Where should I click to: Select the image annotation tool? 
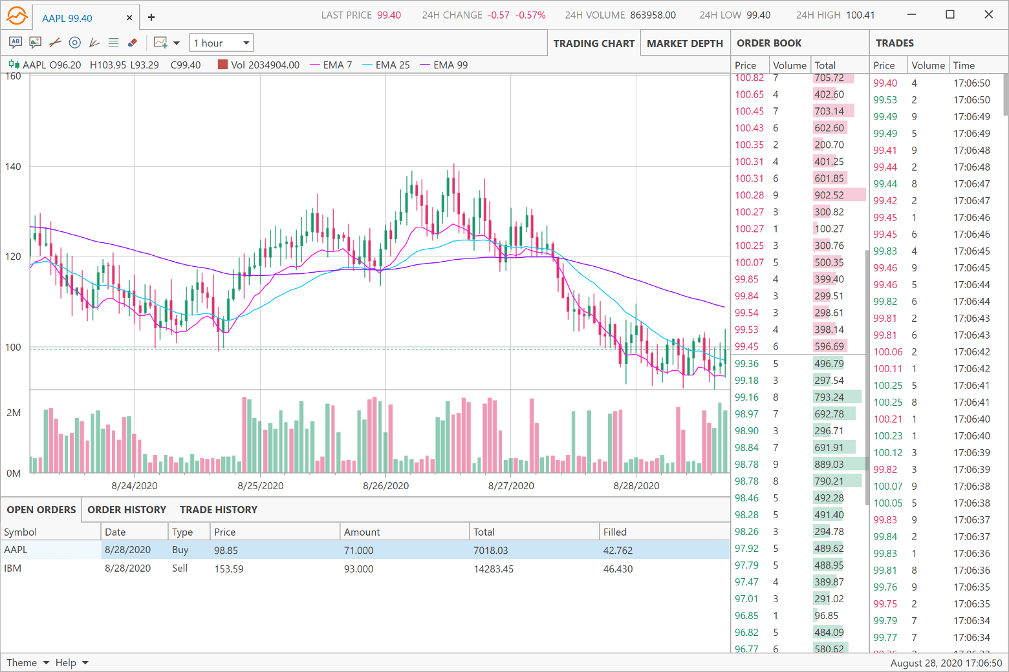coord(34,42)
